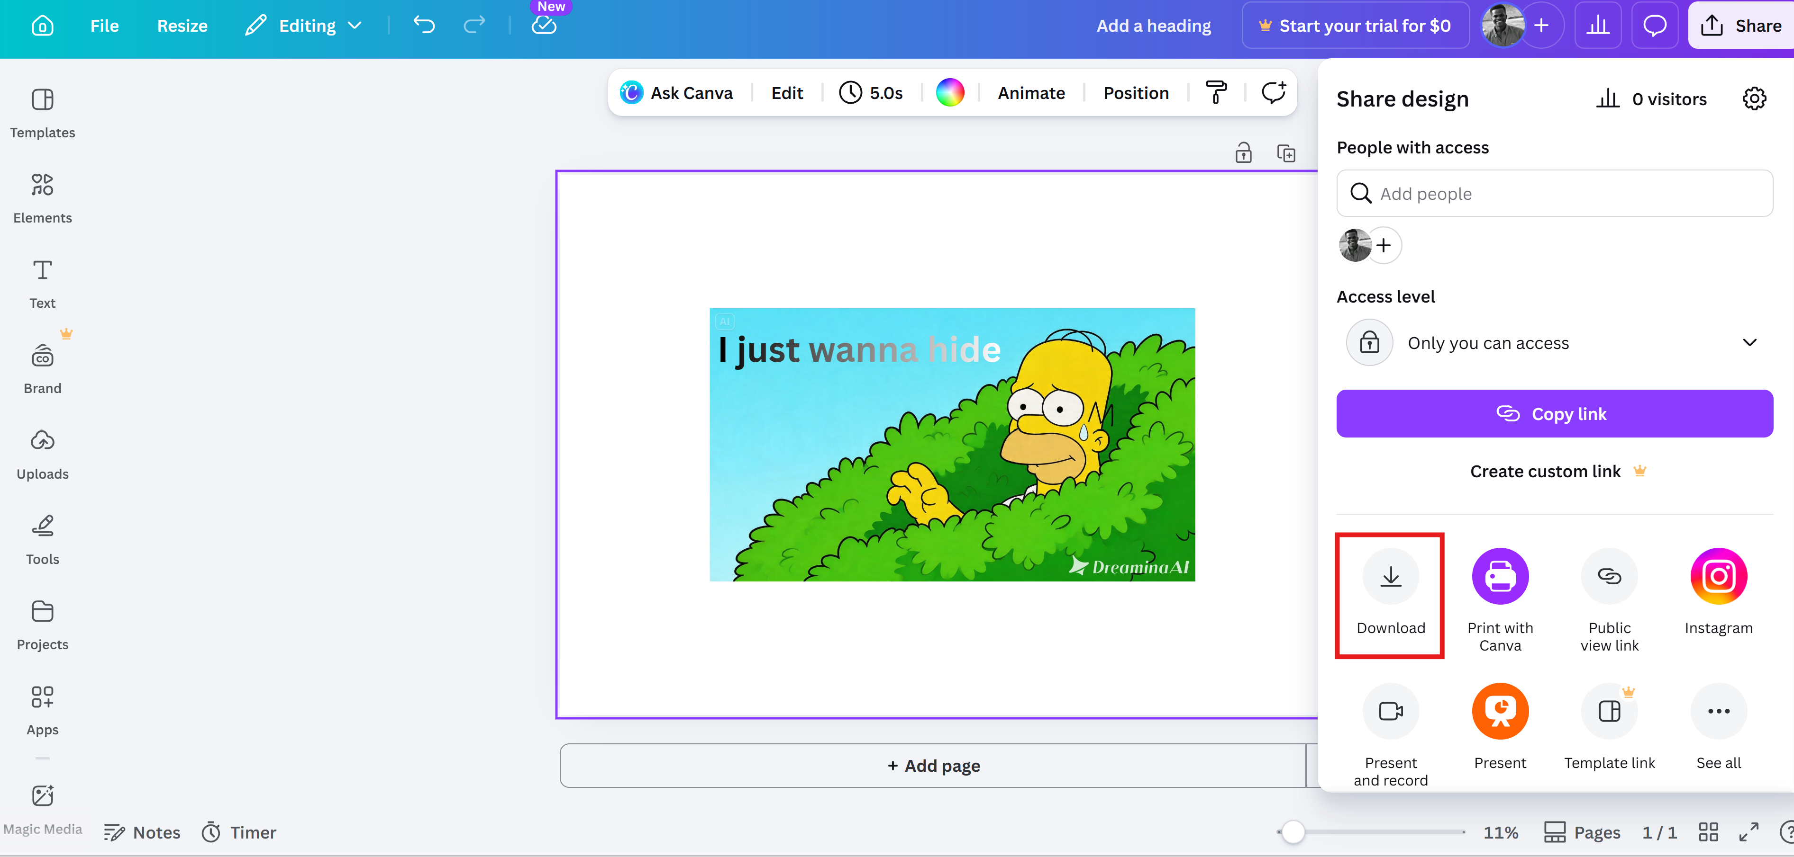Viewport: 1794px width, 857px height.
Task: Edit the 'Add a heading' title
Action: [1153, 26]
